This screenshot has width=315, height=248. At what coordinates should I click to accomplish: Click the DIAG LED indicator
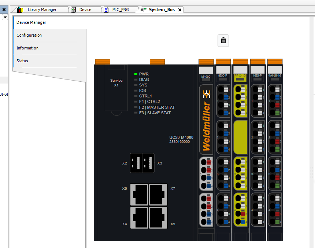(x=136, y=79)
